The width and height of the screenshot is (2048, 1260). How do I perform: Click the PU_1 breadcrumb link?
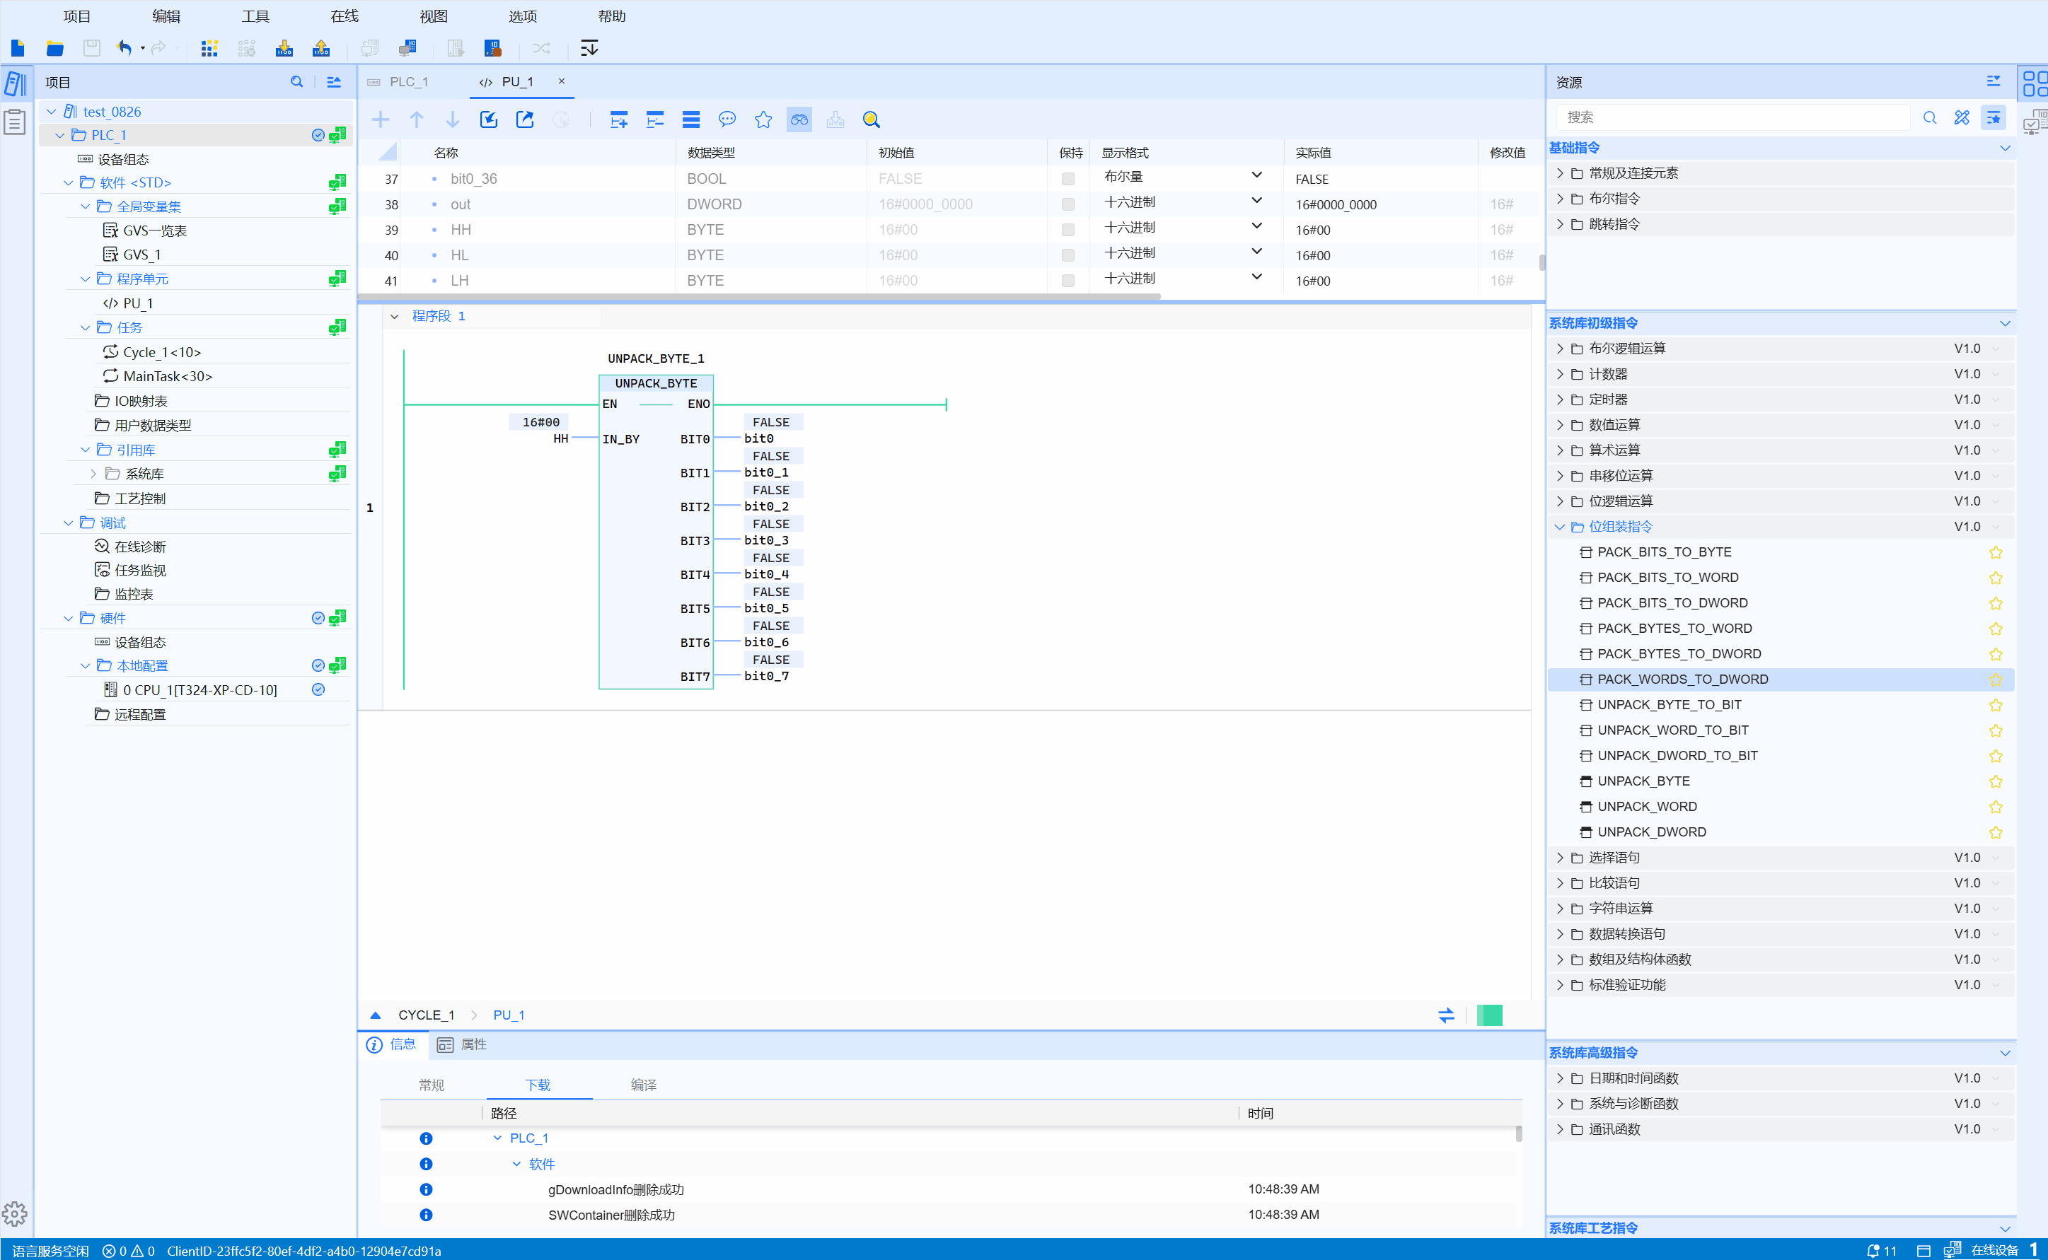[x=509, y=1015]
